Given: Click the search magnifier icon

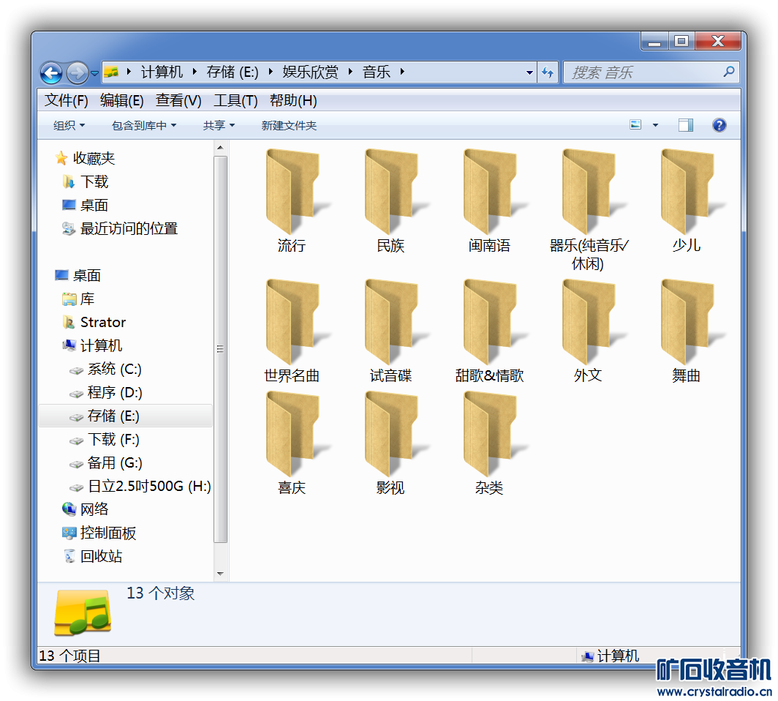Looking at the screenshot, I should (728, 72).
